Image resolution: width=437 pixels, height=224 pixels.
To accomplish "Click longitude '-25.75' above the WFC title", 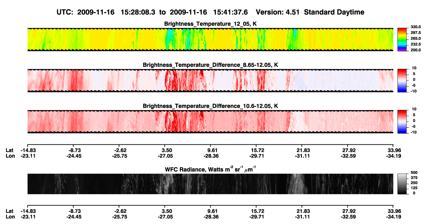I will click(x=119, y=156).
